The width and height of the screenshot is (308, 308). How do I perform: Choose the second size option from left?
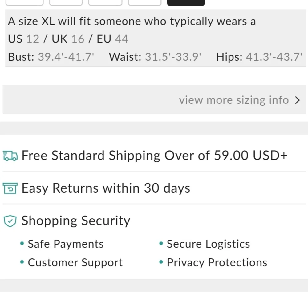[66, 3]
